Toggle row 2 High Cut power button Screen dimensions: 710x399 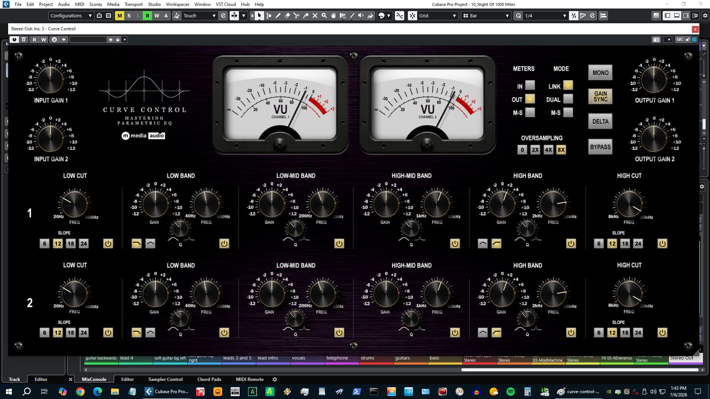pyautogui.click(x=662, y=333)
